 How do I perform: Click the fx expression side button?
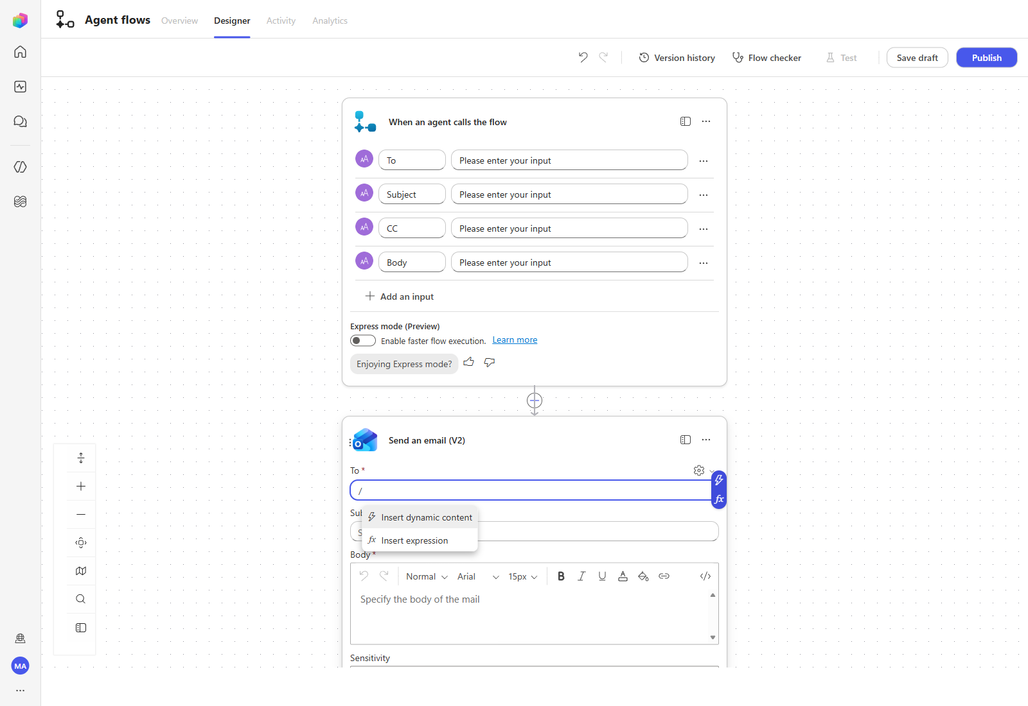click(x=719, y=499)
